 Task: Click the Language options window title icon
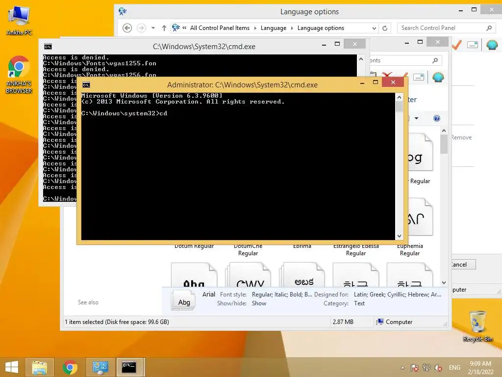point(123,12)
